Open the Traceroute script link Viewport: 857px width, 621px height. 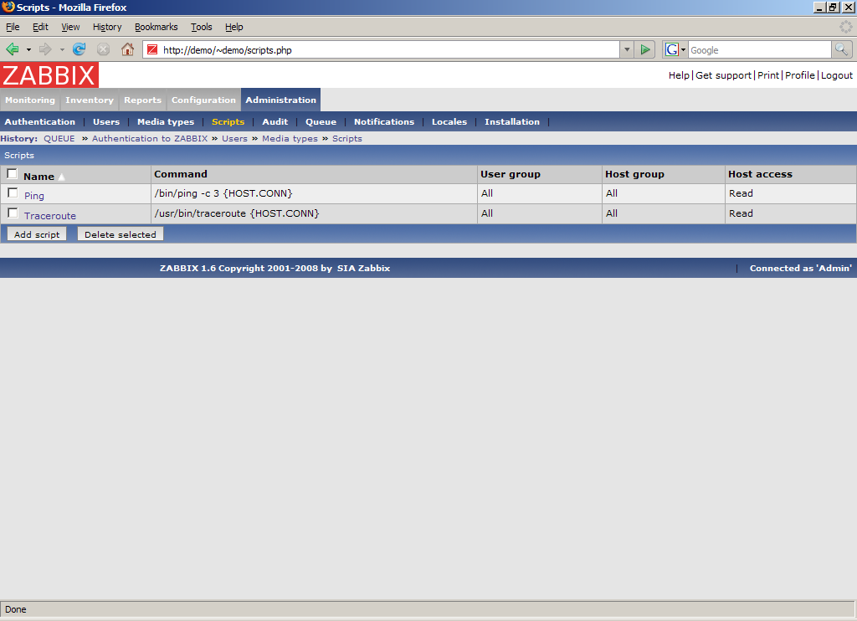click(x=49, y=216)
